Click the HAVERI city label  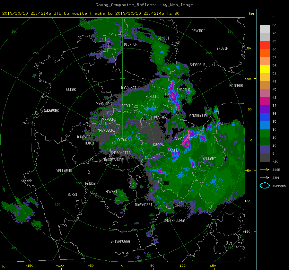click(x=111, y=192)
